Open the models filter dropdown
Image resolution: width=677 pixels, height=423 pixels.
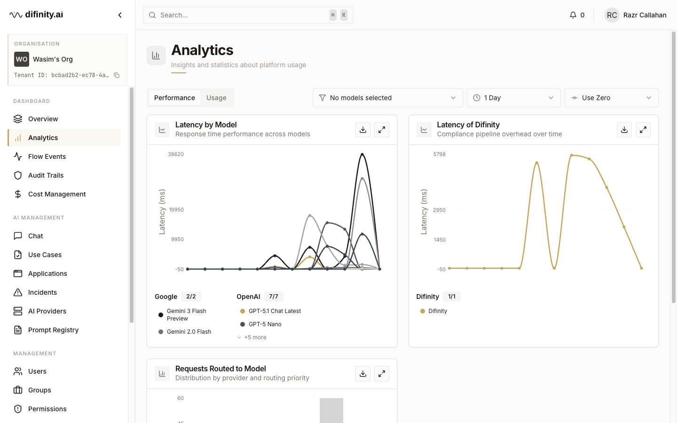[x=388, y=98]
